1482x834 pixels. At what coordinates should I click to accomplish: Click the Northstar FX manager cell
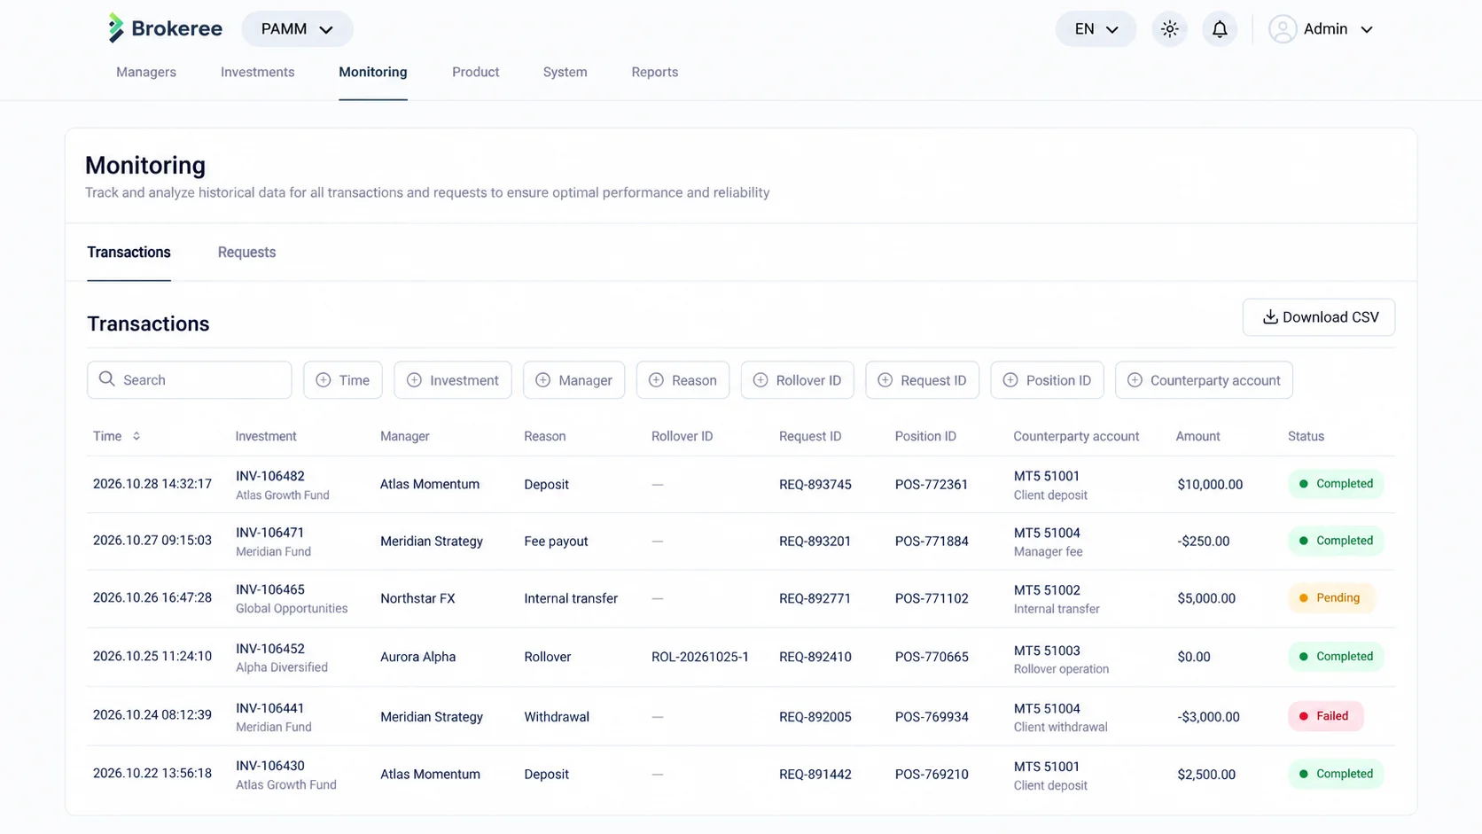417,598
